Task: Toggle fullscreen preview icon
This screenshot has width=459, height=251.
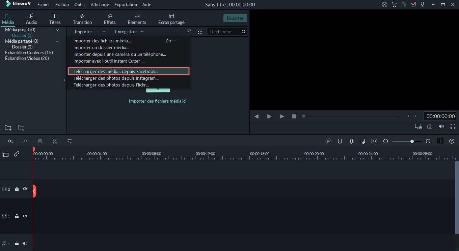Action: click(x=453, y=127)
